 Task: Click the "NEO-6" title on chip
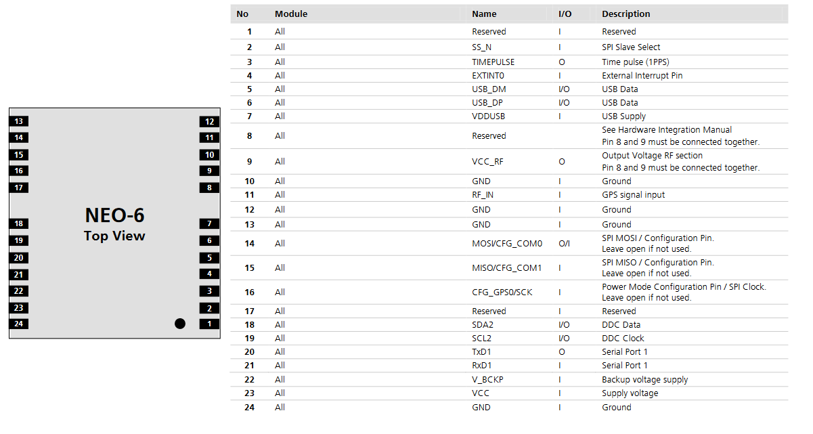coord(114,215)
